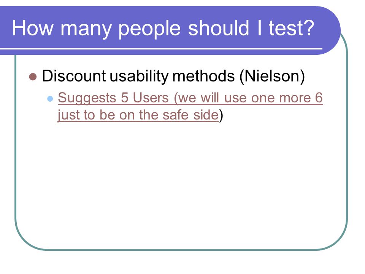
Task: Click the word "Users" in the hyperlink
Action: pyautogui.click(x=151, y=98)
